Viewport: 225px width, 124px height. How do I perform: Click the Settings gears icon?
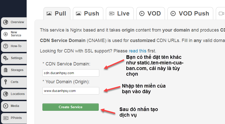click(x=6, y=58)
